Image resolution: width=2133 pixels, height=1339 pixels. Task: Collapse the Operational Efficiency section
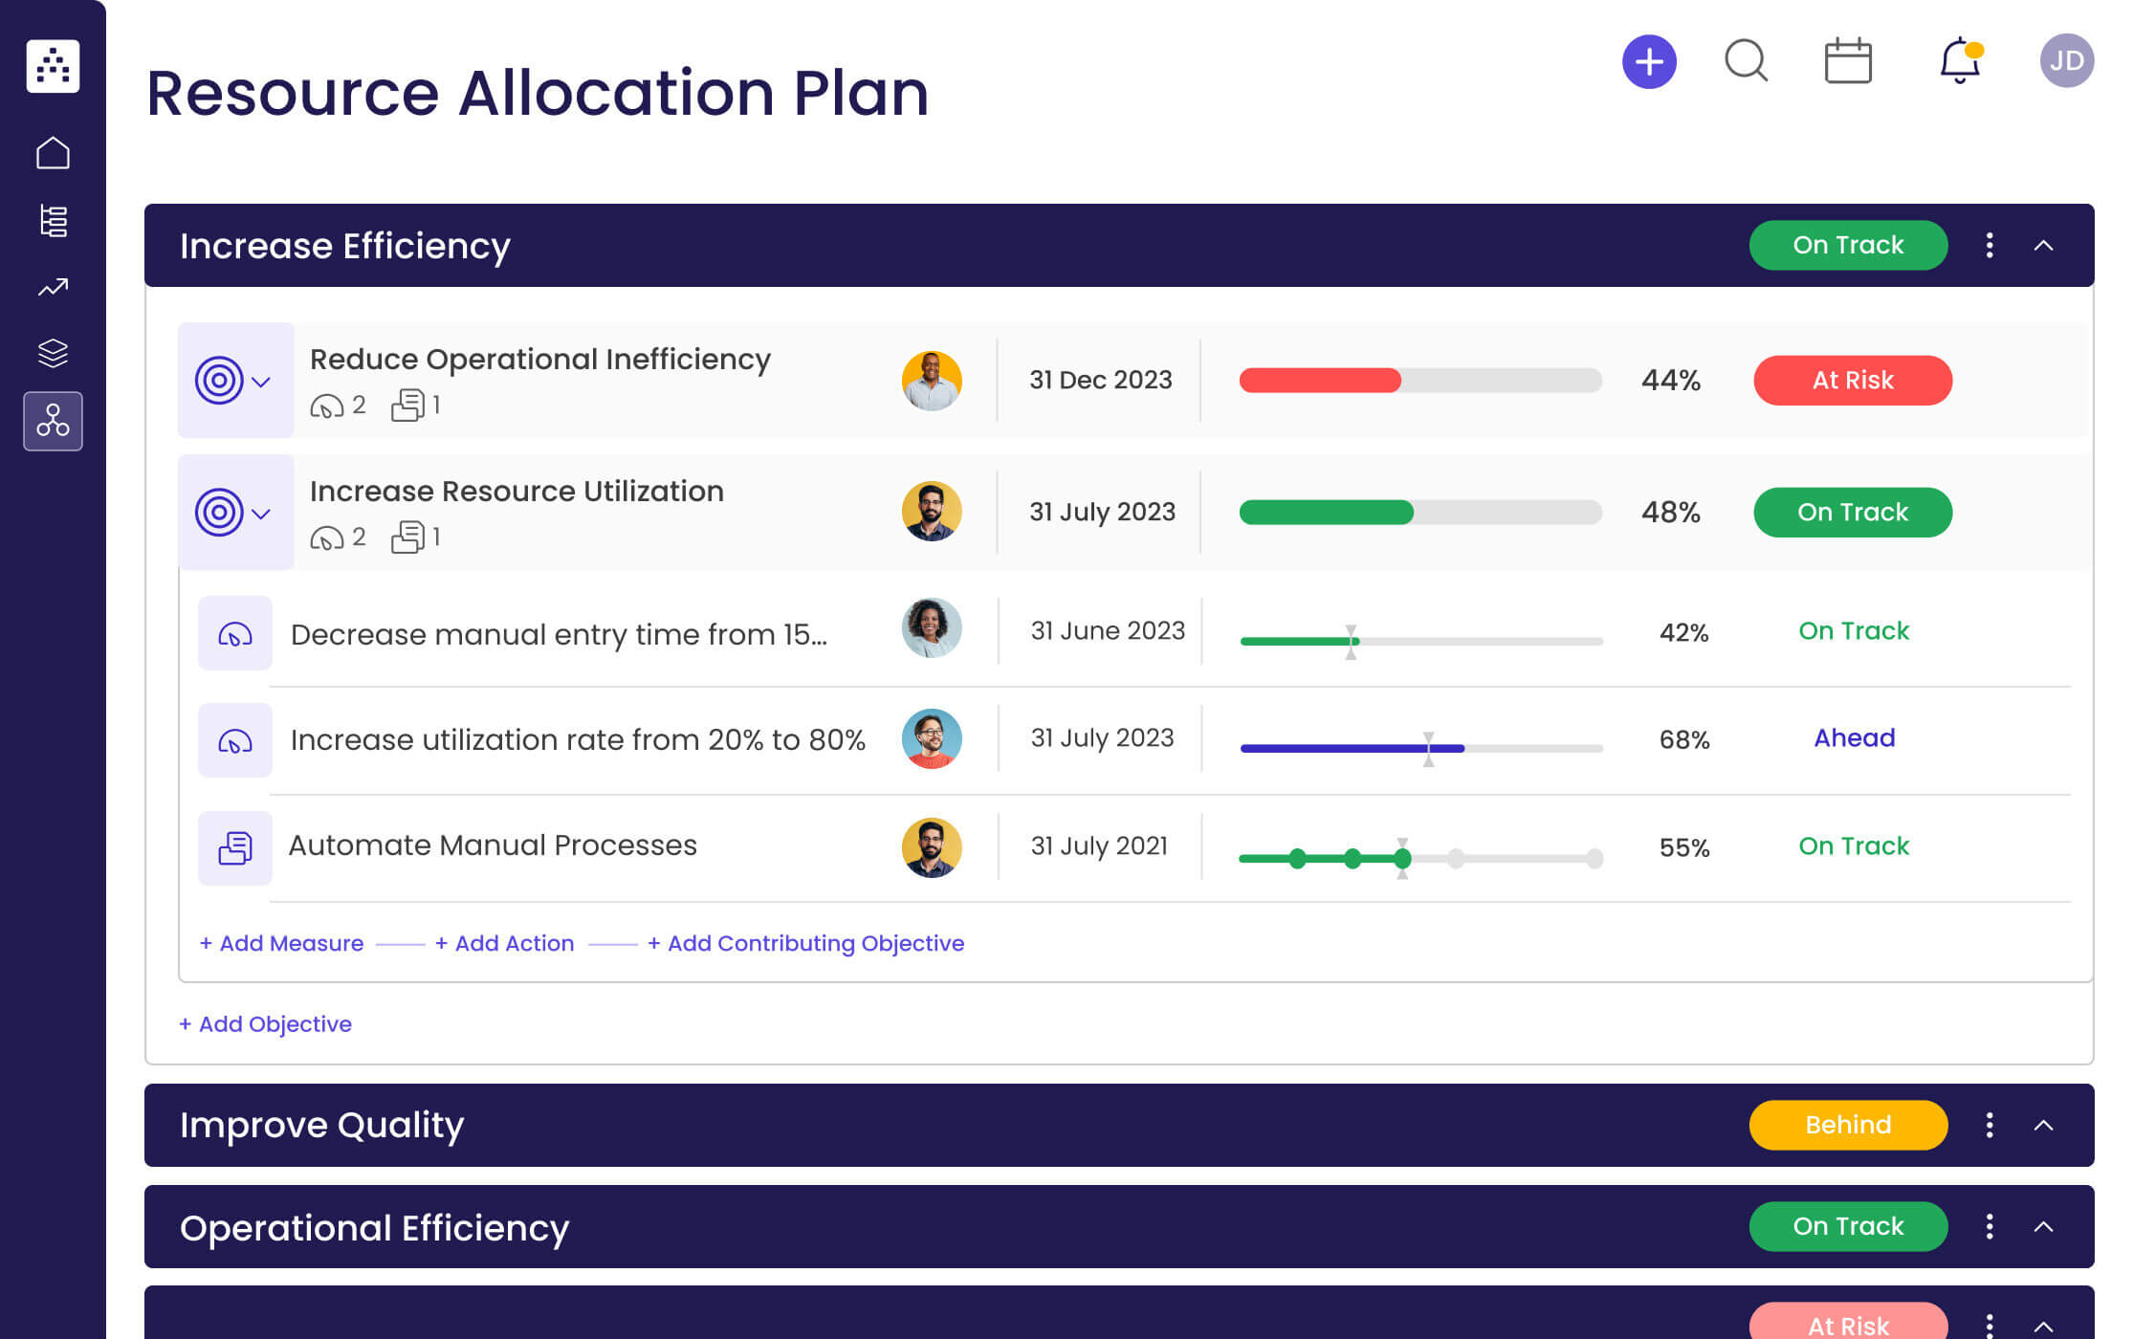2045,1226
